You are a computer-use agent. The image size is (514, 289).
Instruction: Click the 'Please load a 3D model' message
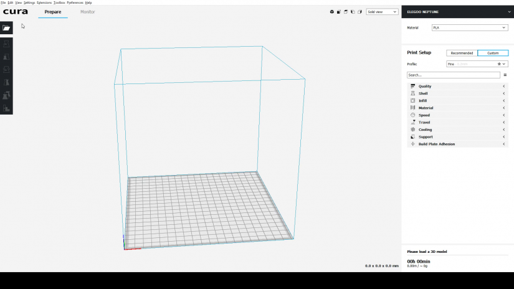(427, 252)
